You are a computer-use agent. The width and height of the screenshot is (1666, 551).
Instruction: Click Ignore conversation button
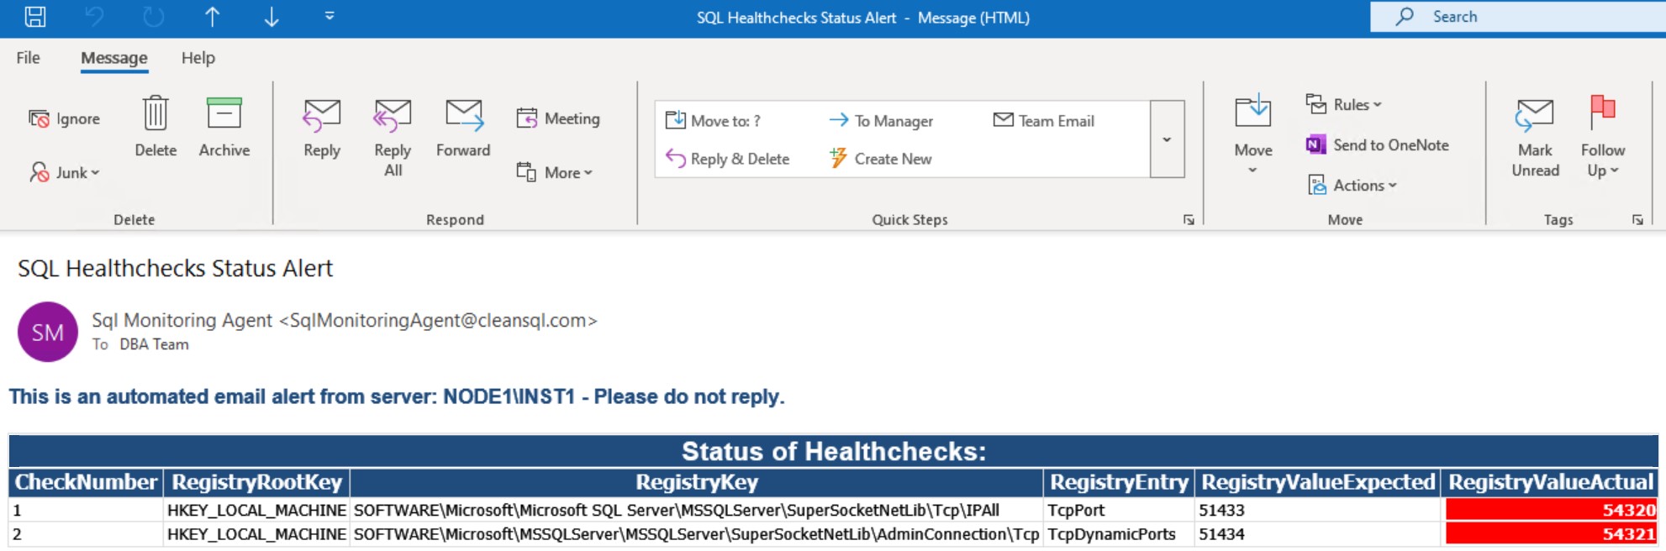[x=65, y=119]
